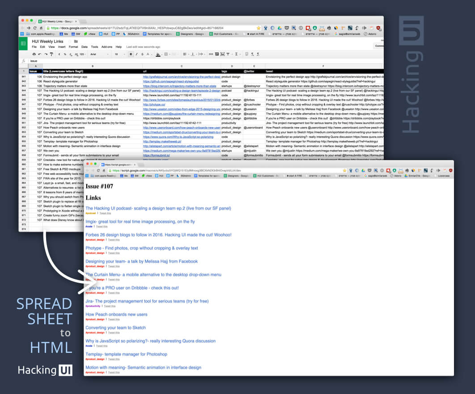Image resolution: width=475 pixels, height=394 pixels.
Task: Open the Add-ons menu in Sheets
Action: pyautogui.click(x=106, y=47)
